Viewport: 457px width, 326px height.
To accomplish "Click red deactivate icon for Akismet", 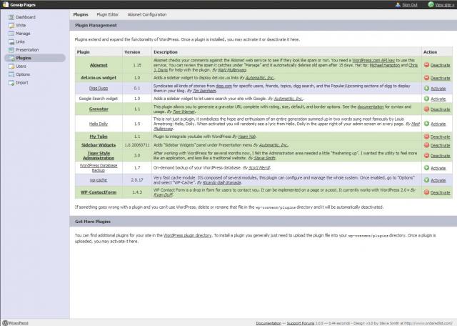I will (x=426, y=65).
